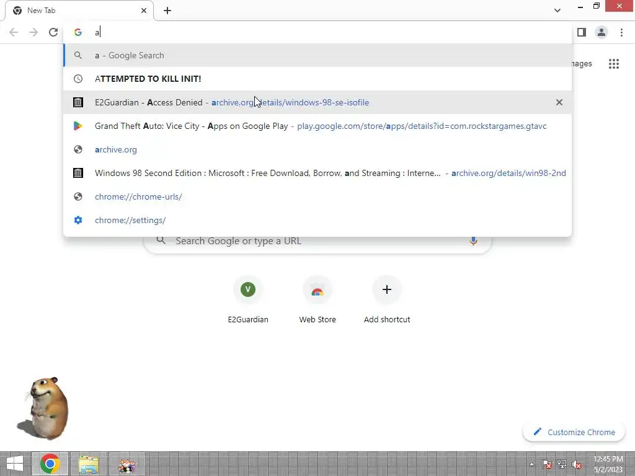Select Grand Theft Auto Vice City suggestion
Screen dimensions: 635x476
coord(317,126)
